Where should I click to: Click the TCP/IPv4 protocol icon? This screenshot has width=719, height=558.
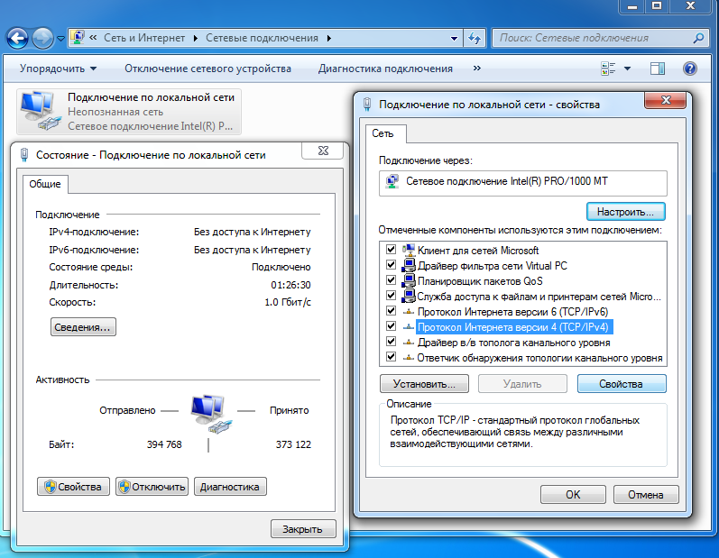click(408, 327)
